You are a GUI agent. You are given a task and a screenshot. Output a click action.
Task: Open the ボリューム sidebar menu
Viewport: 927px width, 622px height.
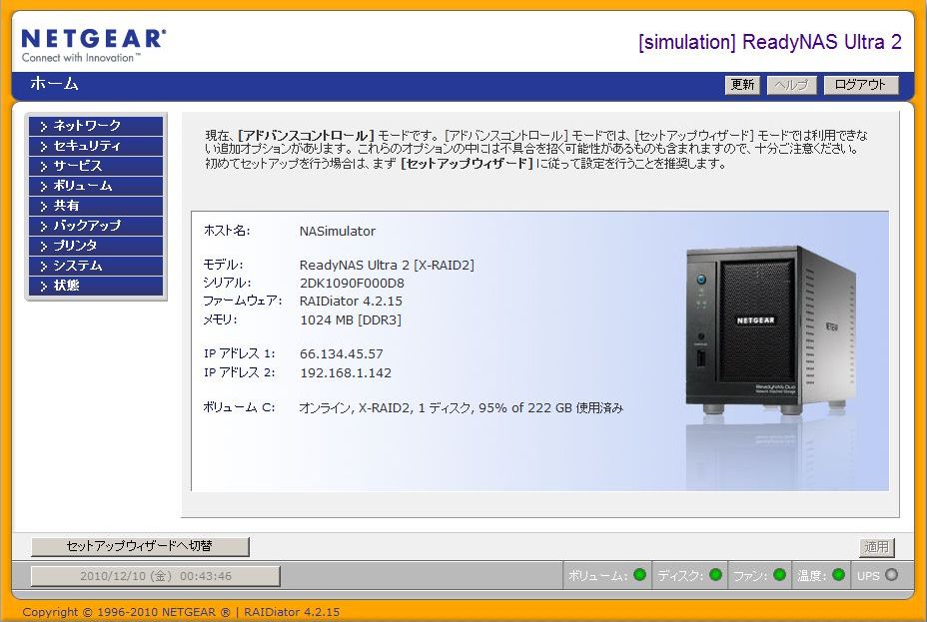coord(96,186)
